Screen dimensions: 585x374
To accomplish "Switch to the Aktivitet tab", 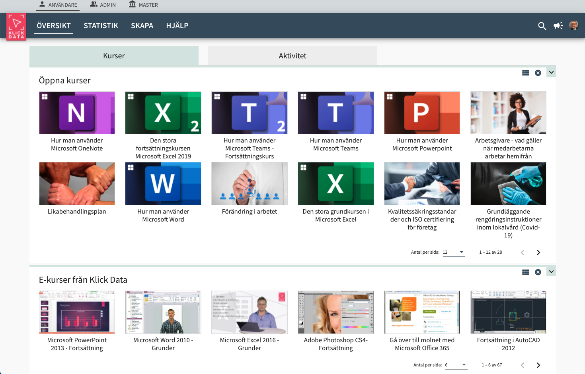I will 292,56.
